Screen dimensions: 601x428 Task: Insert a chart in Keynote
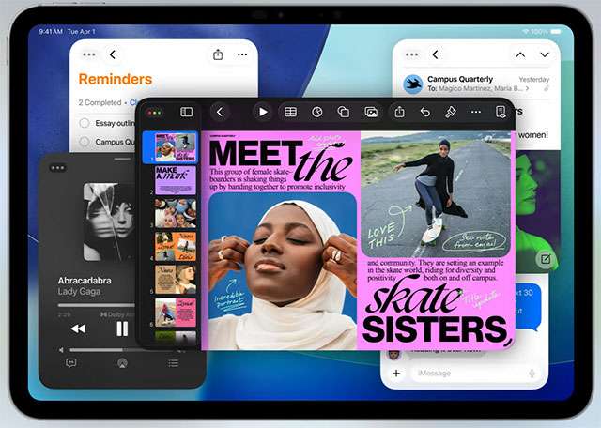coord(317,112)
